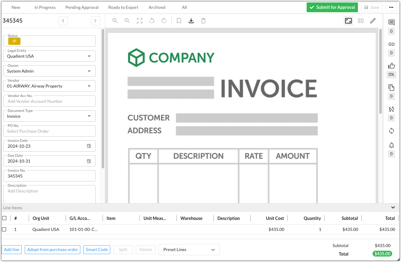The image size is (401, 262).
Task: Click the Description text area
Action: (49, 194)
